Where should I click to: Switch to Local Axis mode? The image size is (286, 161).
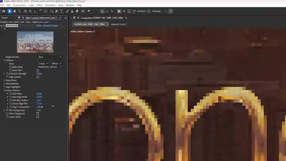102,11
